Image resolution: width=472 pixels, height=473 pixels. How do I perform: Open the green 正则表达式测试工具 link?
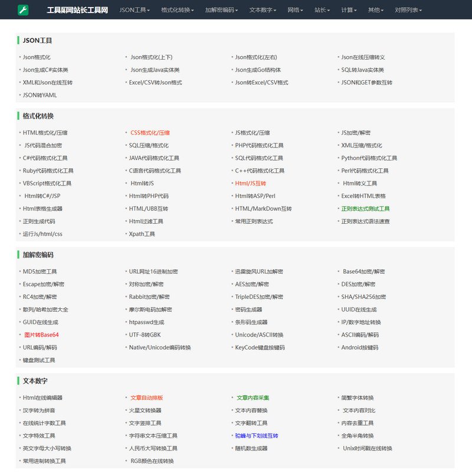pyautogui.click(x=365, y=209)
